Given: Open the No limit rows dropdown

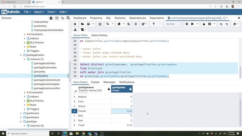Looking at the screenshot, I should point(174,24).
